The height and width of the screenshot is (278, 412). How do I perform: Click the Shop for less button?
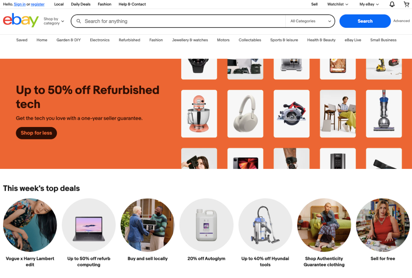[36, 133]
